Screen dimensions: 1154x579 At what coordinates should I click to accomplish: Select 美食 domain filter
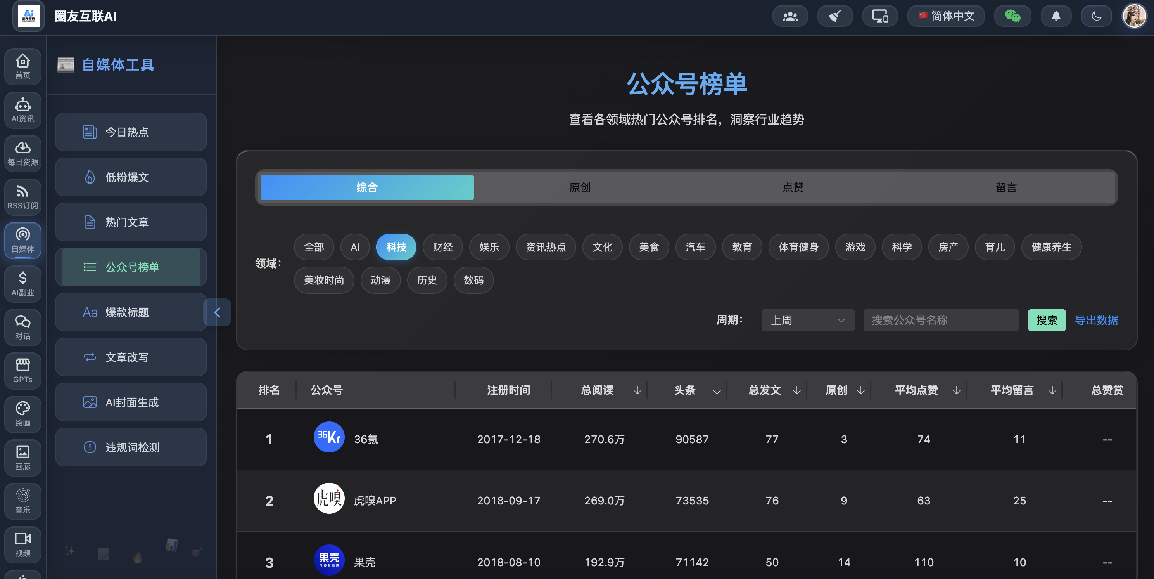click(x=649, y=247)
